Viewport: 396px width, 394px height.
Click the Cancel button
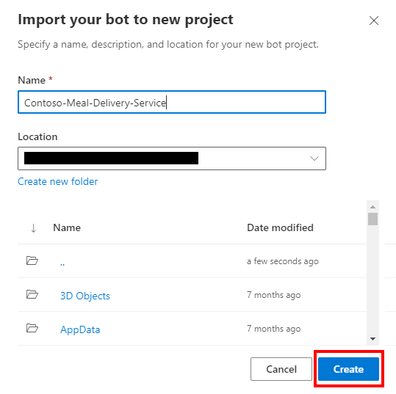coord(281,369)
